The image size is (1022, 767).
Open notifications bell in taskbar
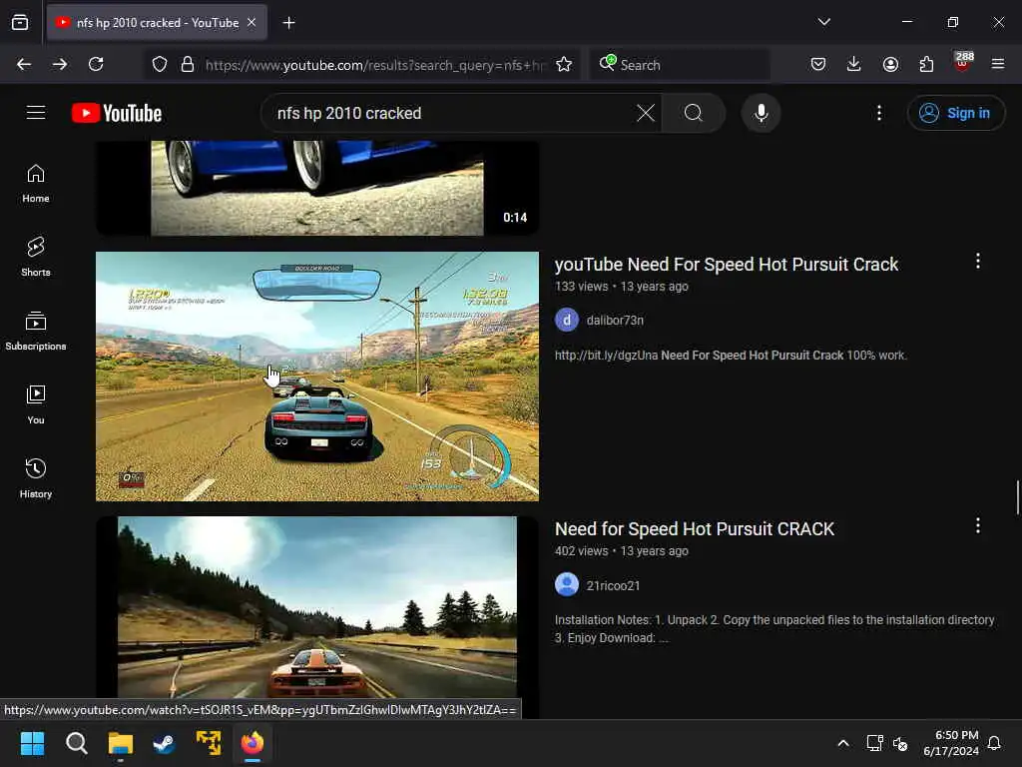point(995,743)
